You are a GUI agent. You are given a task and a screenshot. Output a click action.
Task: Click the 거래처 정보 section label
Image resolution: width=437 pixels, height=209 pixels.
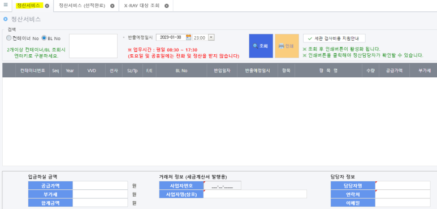pos(193,176)
